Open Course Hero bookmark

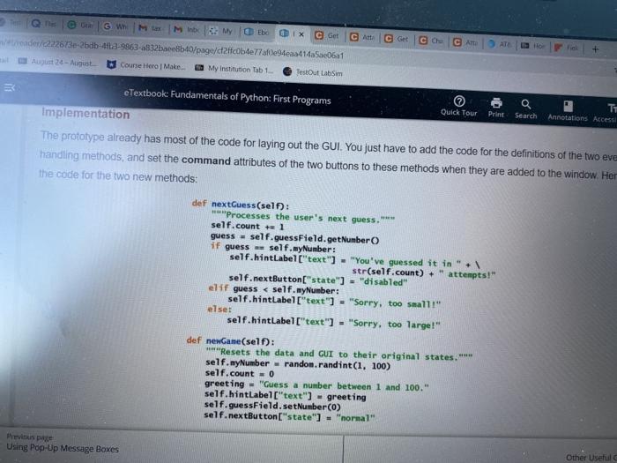[146, 65]
